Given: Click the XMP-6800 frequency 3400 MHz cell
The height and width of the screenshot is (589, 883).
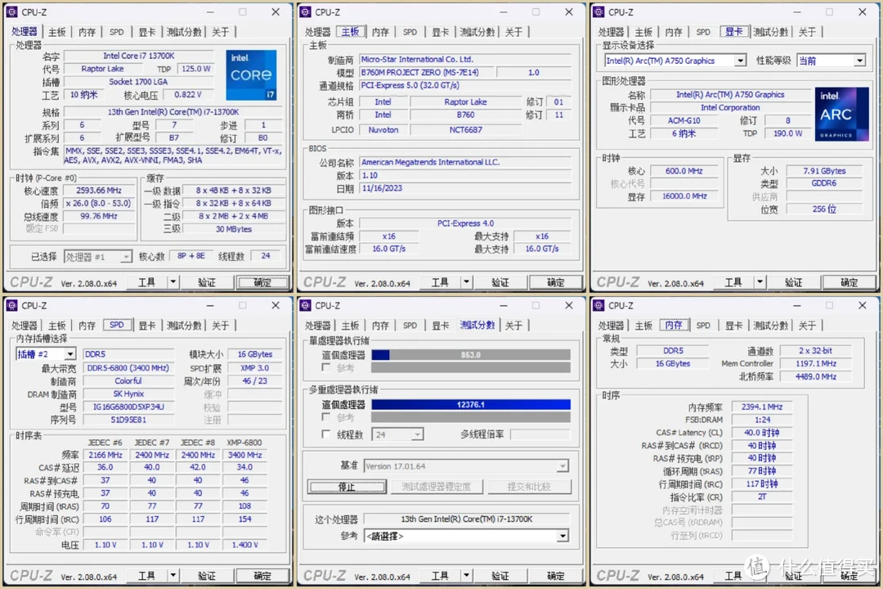Looking at the screenshot, I should click(244, 454).
